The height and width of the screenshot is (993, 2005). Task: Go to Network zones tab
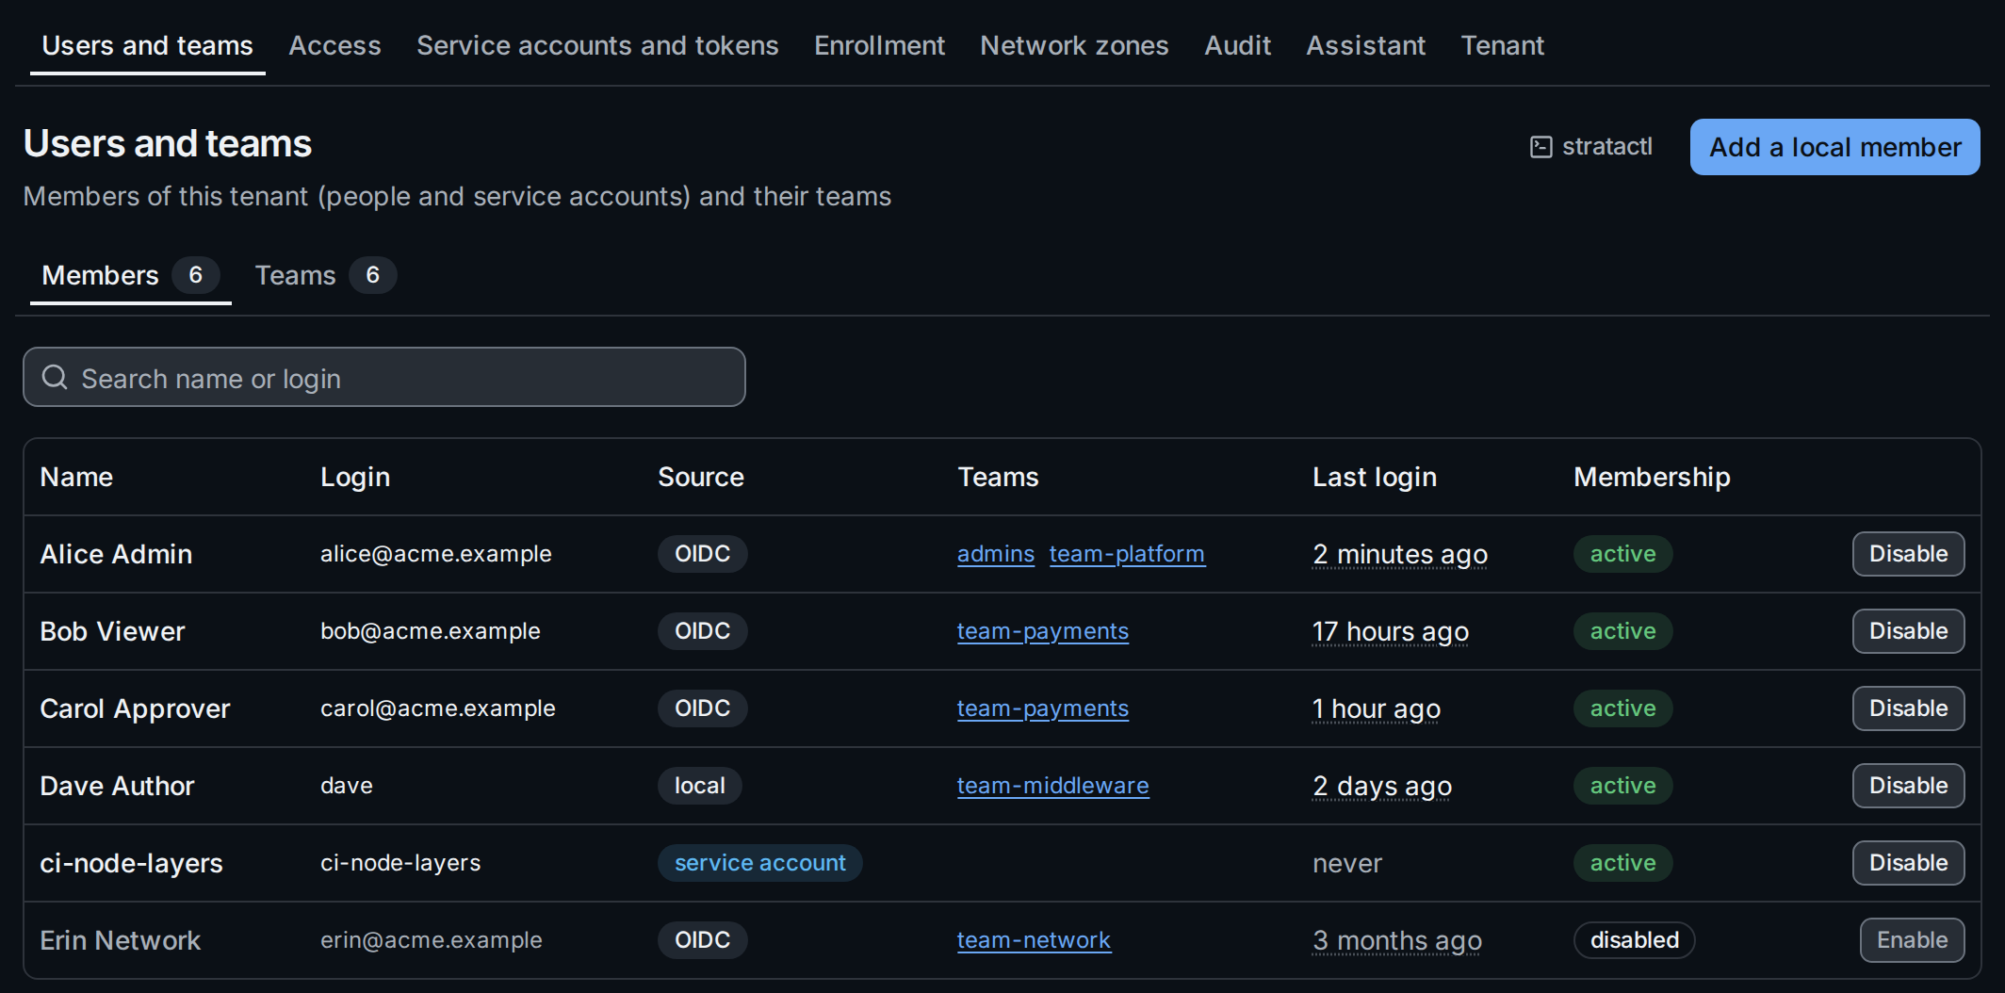1074,45
